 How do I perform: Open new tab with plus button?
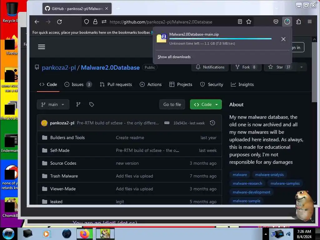[118, 8]
